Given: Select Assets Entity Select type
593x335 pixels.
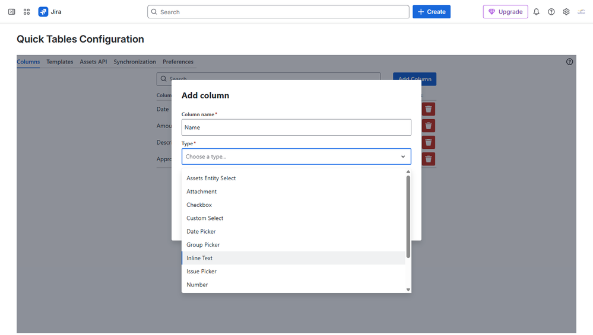Looking at the screenshot, I should tap(293, 178).
